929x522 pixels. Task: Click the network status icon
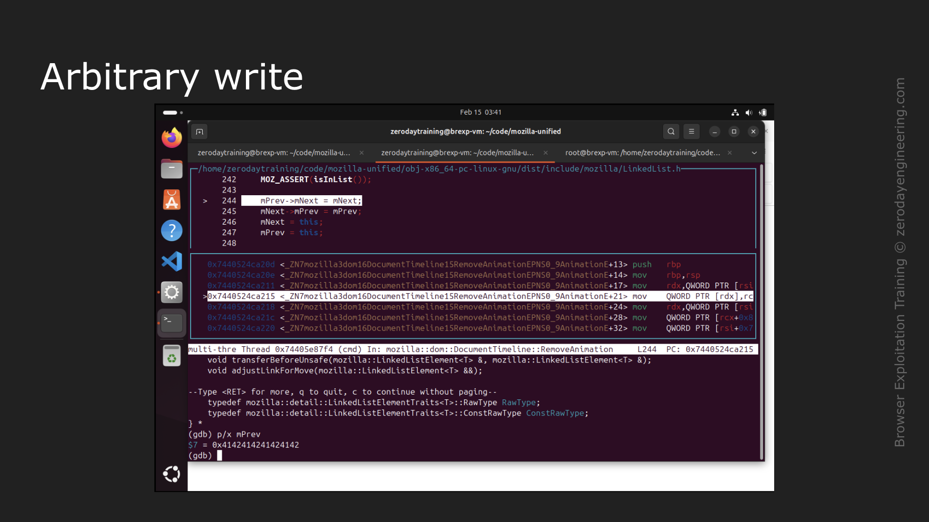point(735,112)
